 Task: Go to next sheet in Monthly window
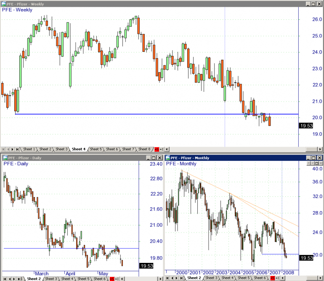tap(177, 278)
